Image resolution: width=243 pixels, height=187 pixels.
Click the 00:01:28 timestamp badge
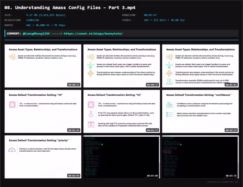click(74, 130)
